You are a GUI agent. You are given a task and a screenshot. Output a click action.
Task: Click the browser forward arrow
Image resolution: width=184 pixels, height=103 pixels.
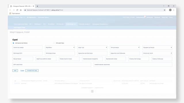click(x=14, y=10)
